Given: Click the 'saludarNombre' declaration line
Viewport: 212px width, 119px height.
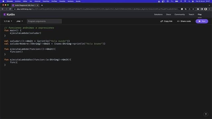Looking at the screenshot, I should [55, 44].
